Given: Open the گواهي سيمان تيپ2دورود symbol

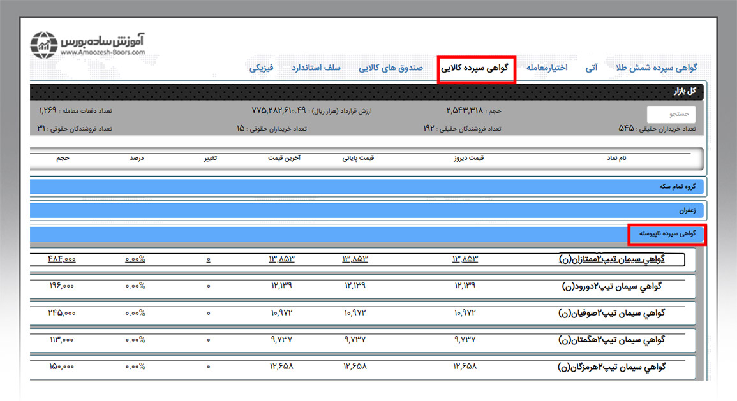Looking at the screenshot, I should click(x=611, y=286).
